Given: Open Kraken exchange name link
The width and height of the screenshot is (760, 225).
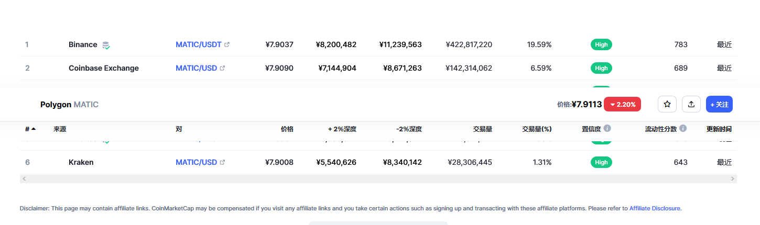Looking at the screenshot, I should coord(81,162).
